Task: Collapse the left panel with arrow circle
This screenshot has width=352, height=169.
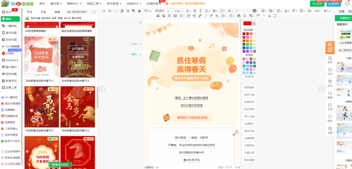Action: (102, 89)
